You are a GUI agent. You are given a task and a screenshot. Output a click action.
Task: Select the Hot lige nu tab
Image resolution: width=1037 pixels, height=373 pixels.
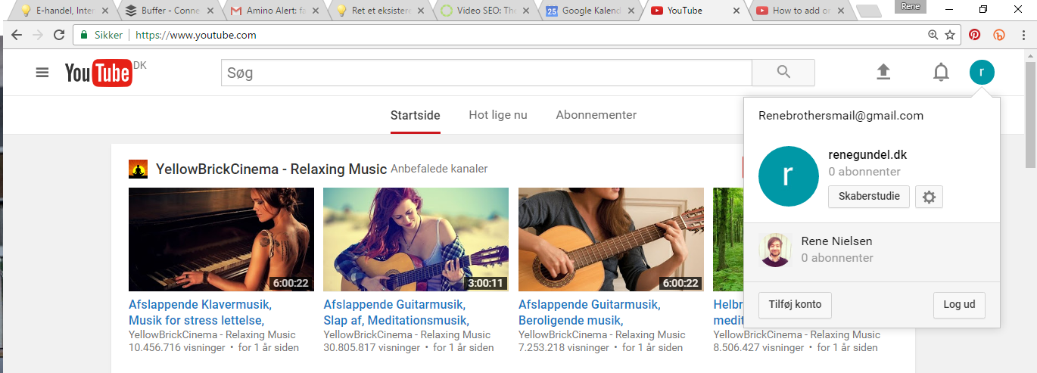(498, 115)
